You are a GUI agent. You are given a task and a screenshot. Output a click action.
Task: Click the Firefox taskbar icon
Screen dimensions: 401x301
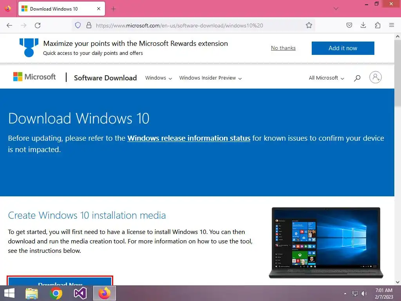click(104, 293)
